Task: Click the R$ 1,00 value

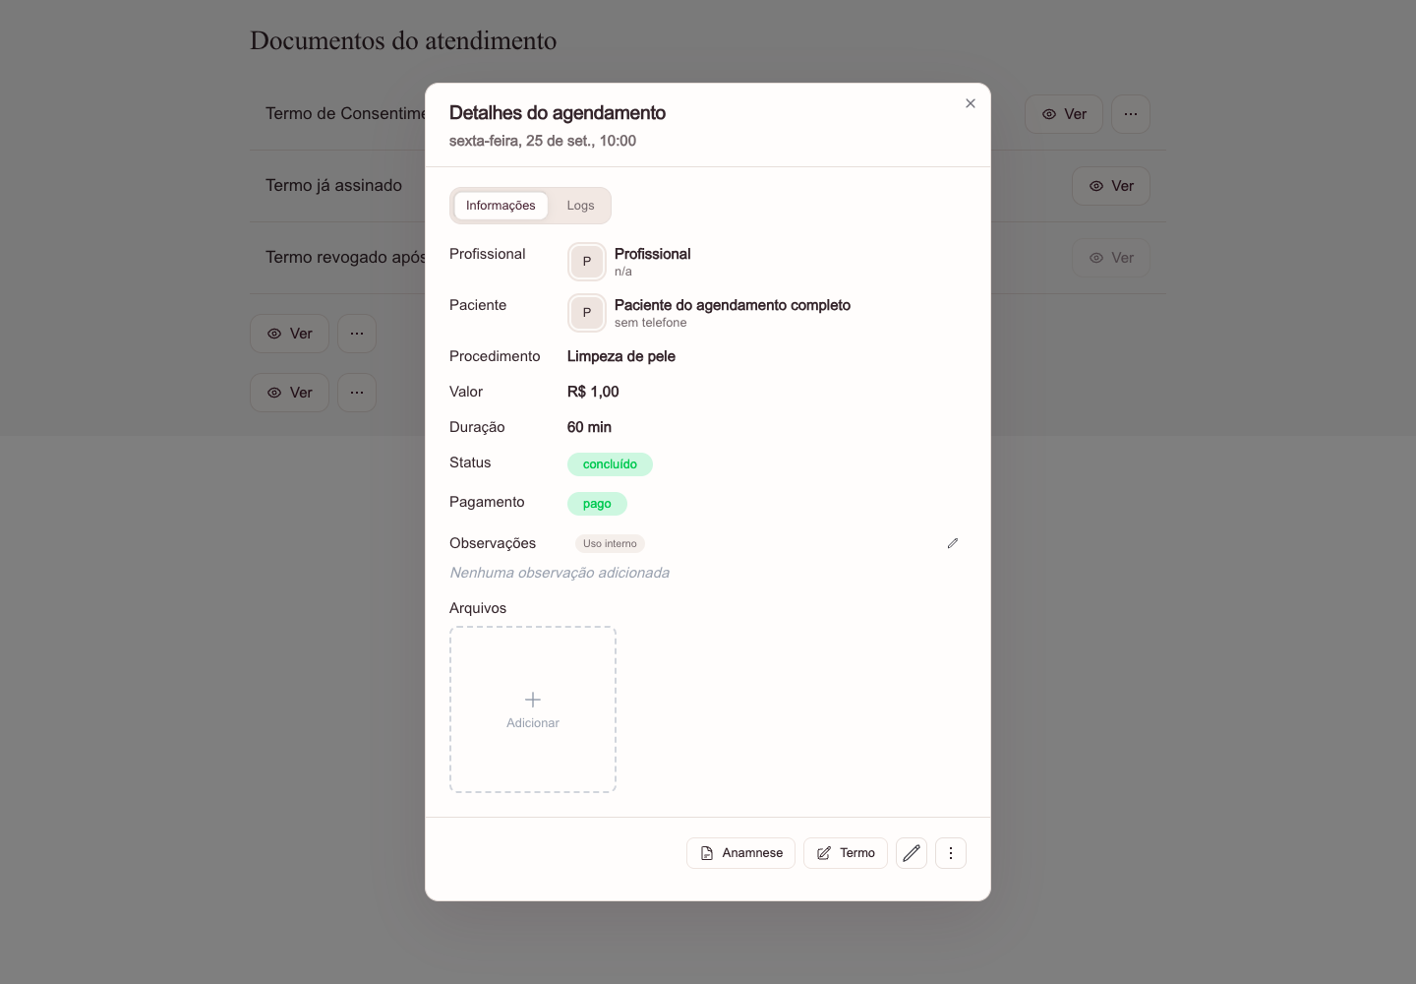Action: (x=593, y=392)
